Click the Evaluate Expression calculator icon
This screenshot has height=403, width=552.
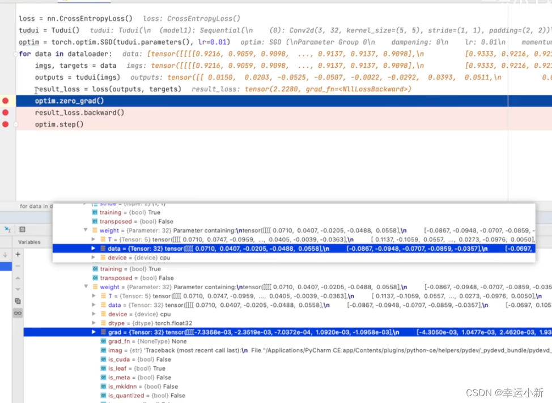(x=22, y=229)
